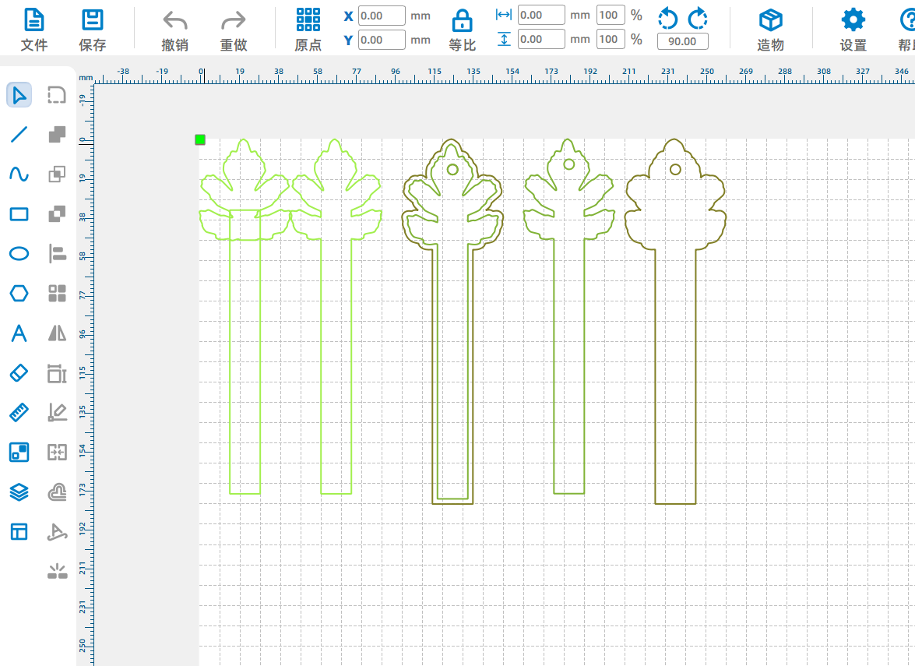This screenshot has height=666, width=915.
Task: Select the rectangle shape tool
Action: [x=19, y=214]
